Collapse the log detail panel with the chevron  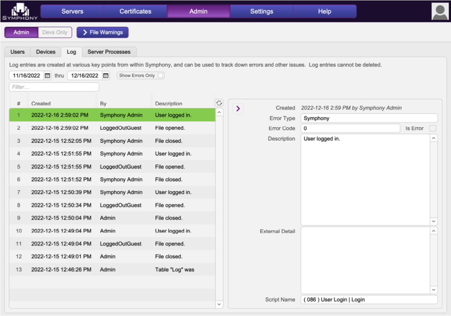click(238, 108)
